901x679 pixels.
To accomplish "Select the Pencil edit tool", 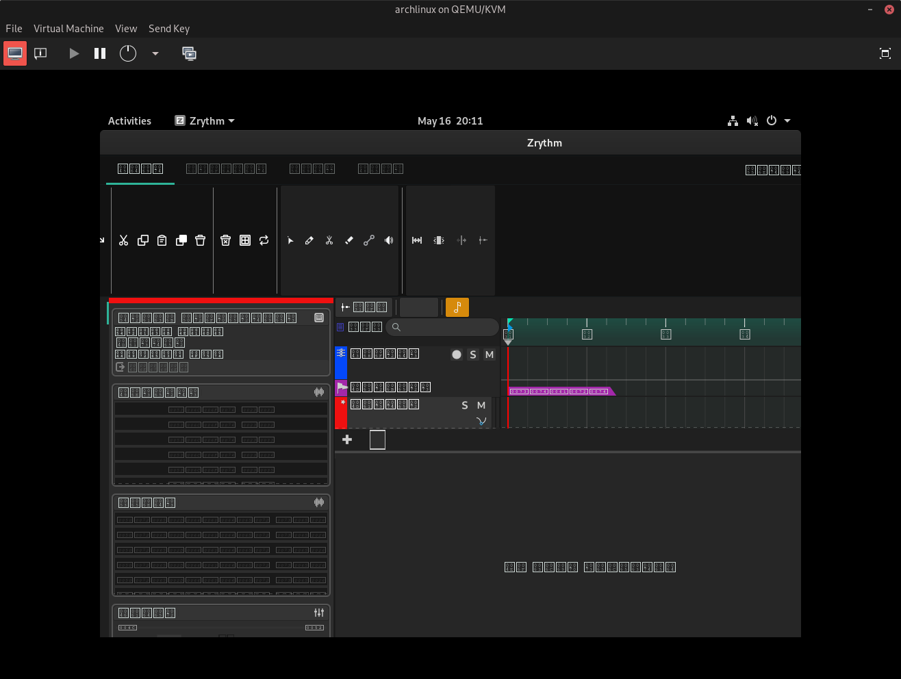I will point(309,240).
